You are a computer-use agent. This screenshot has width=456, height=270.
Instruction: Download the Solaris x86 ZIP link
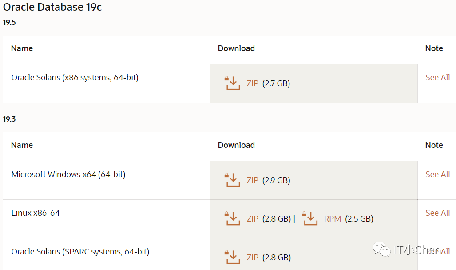click(x=253, y=83)
